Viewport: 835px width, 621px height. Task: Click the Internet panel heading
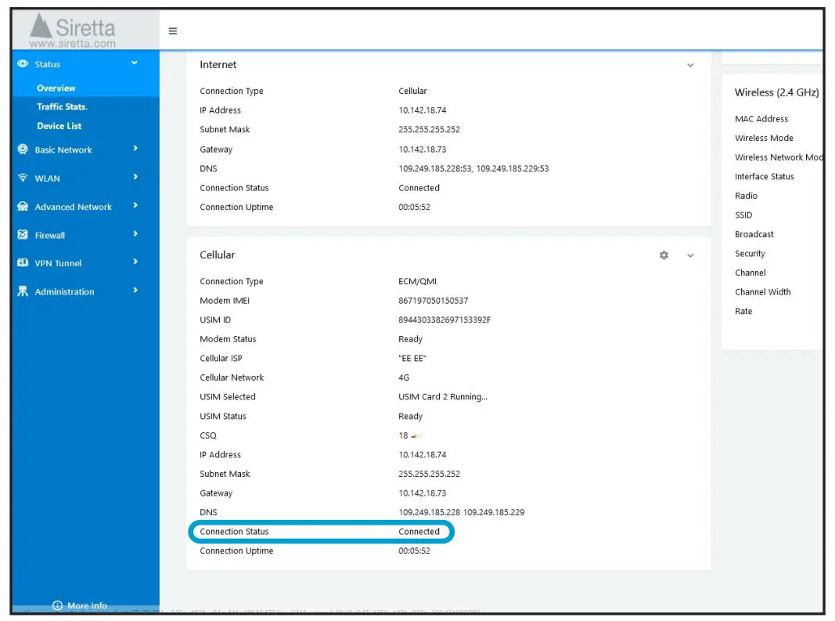click(x=218, y=64)
